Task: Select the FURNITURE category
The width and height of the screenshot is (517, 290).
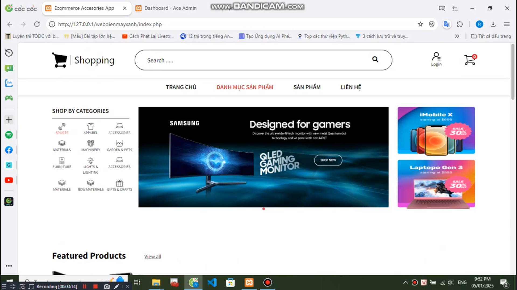Action: pyautogui.click(x=62, y=163)
